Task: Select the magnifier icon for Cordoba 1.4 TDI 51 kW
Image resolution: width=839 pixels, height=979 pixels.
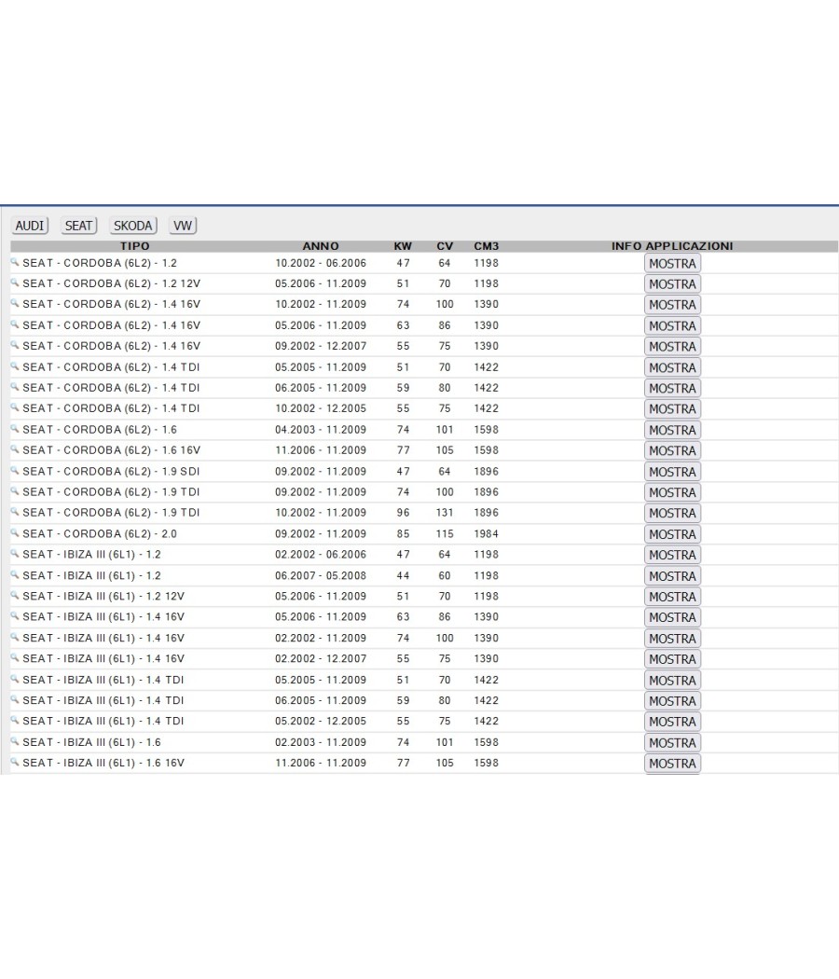Action: pos(15,366)
